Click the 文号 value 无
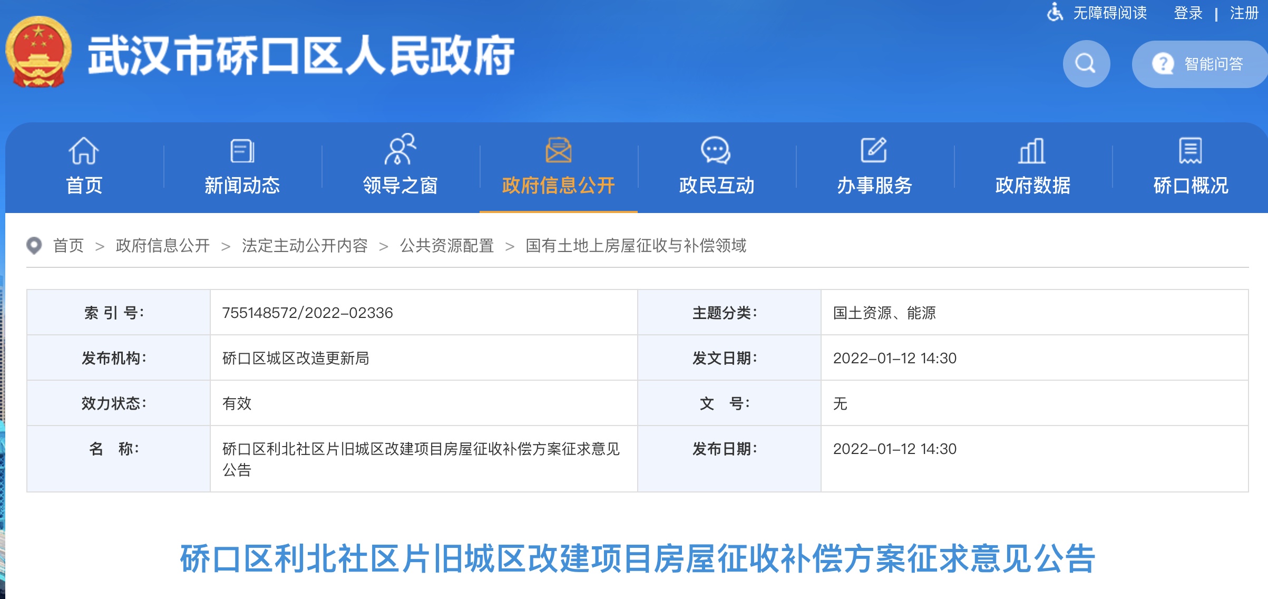 [840, 403]
